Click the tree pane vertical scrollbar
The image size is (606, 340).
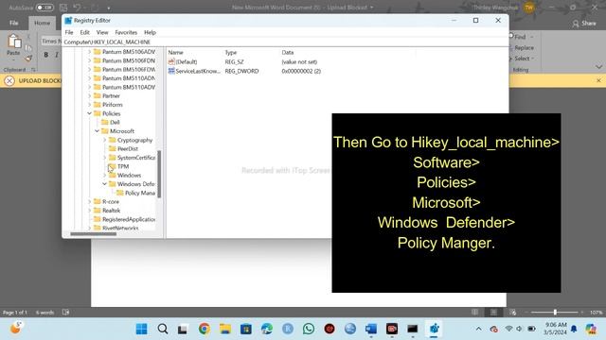pos(159,174)
